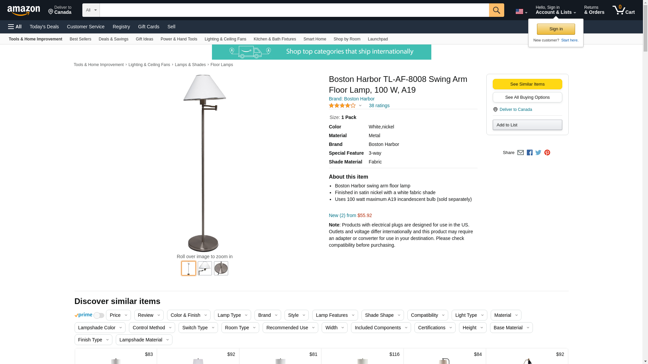648x364 pixels.
Task: Open the All hamburger menu
Action: (15, 27)
